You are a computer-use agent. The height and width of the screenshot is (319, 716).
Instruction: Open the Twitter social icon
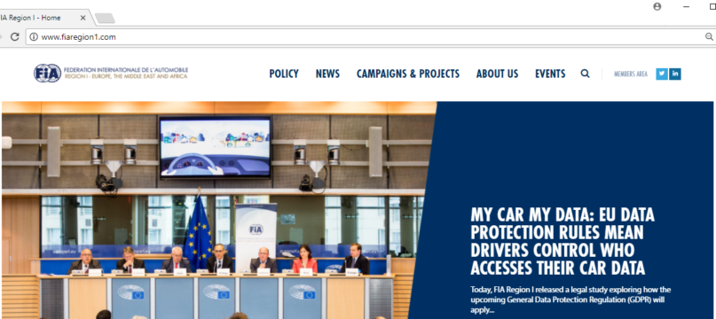(x=662, y=74)
